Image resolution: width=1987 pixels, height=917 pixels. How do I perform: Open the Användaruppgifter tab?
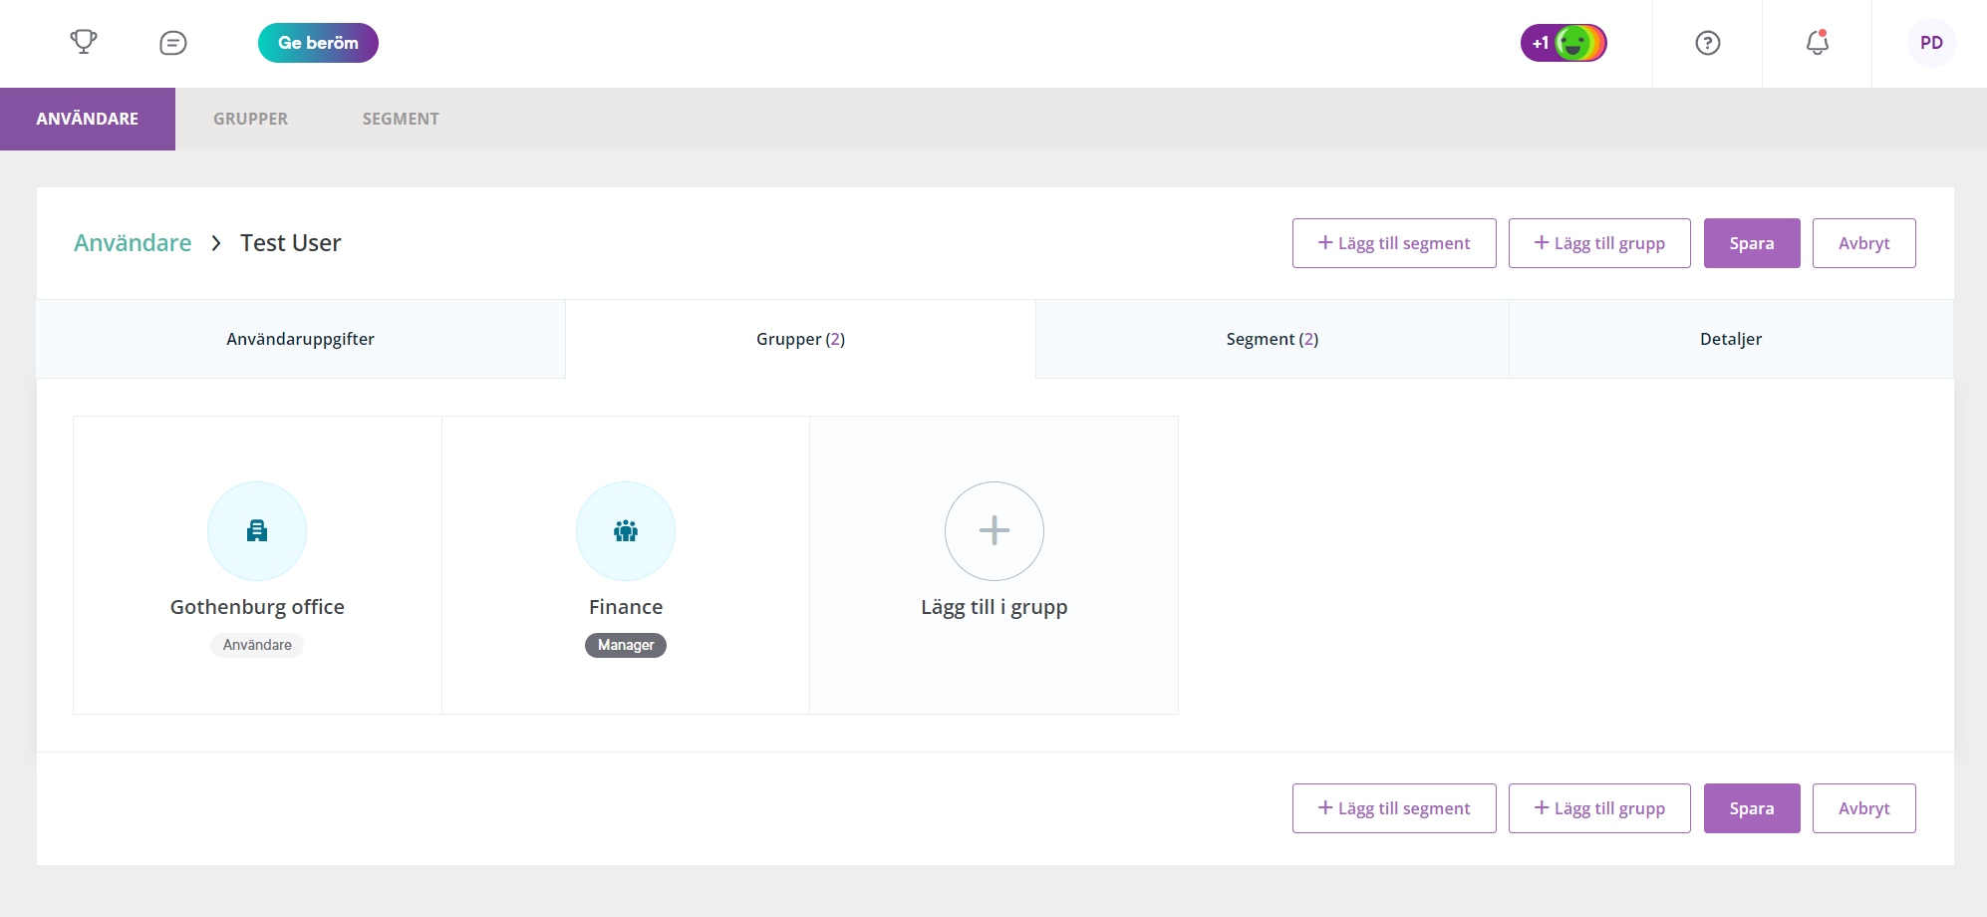301,339
